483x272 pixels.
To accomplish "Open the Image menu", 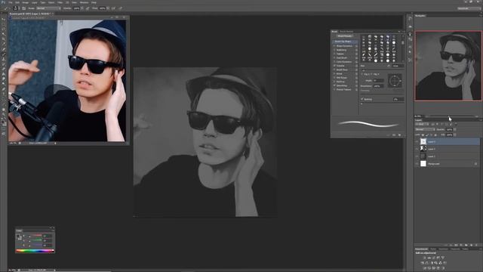I will click(x=26, y=2).
